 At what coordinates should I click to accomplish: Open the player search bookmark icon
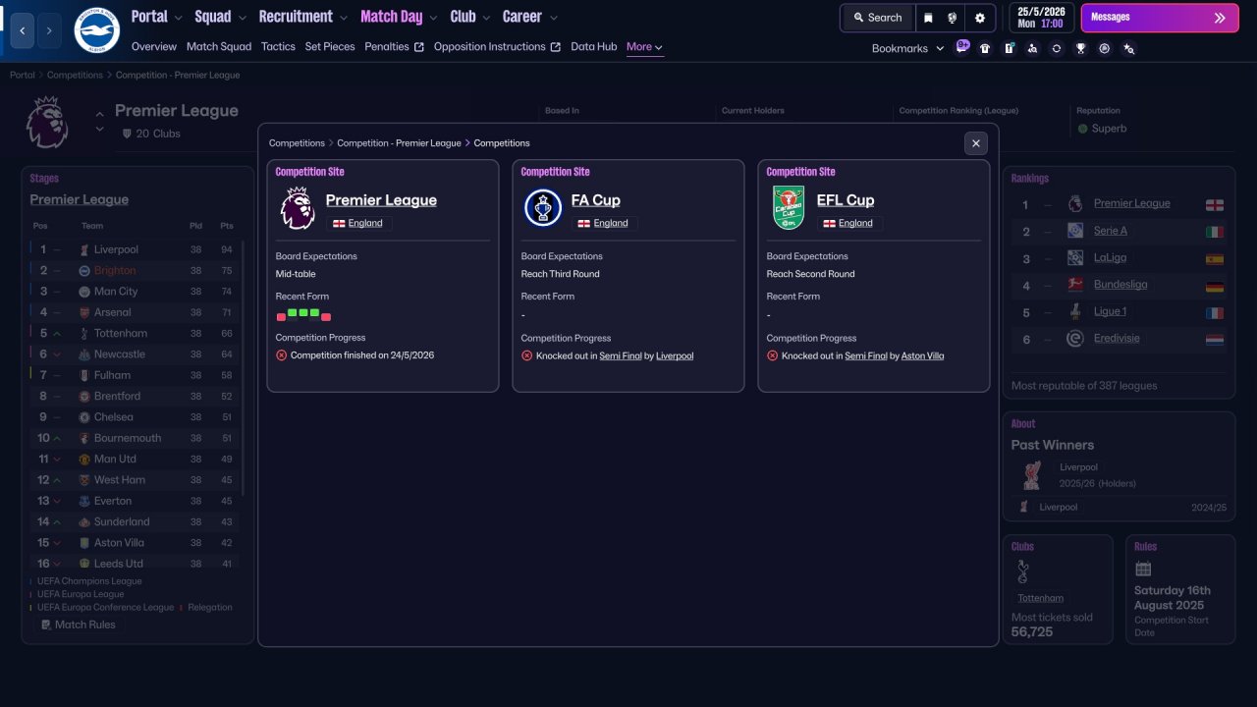[x=1032, y=48]
